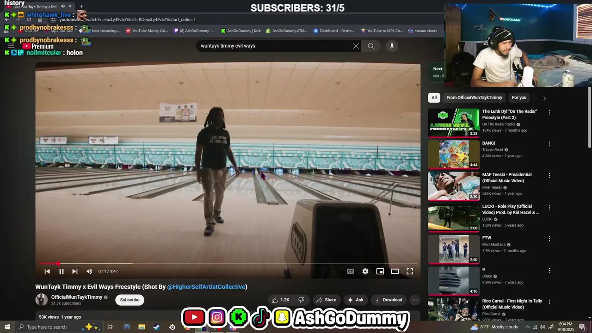The image size is (592, 333).
Task: Go to previous video in player controls
Action: tap(47, 271)
